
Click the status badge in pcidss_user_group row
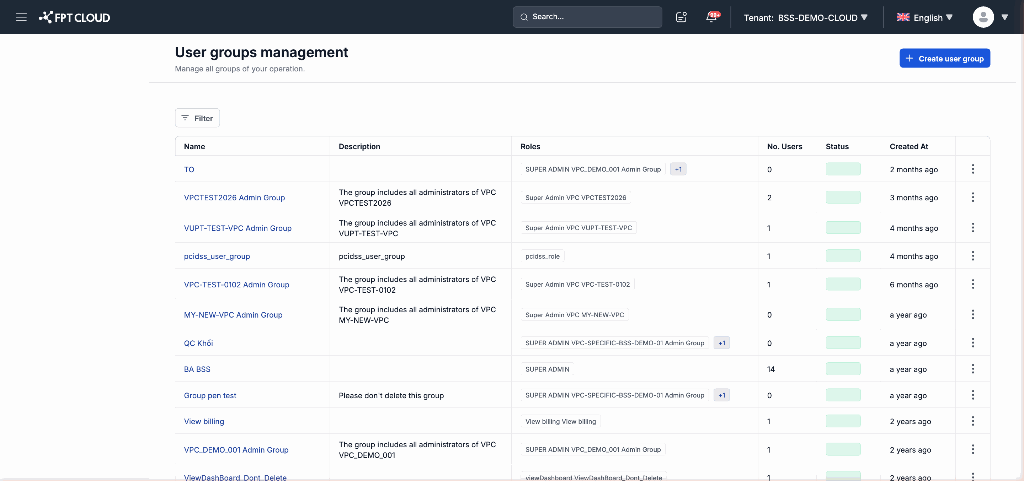pos(843,256)
